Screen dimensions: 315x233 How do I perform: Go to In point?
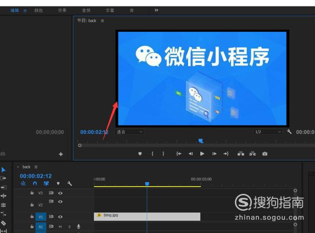point(178,154)
